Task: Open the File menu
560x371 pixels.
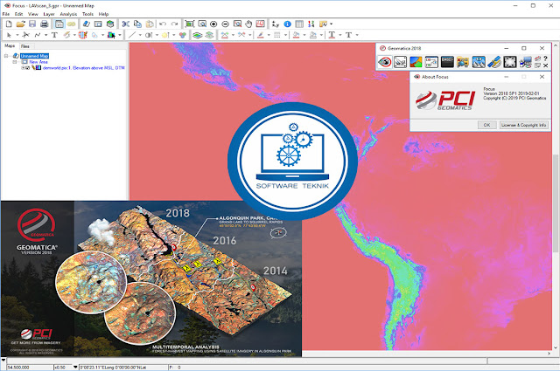Action: (6, 14)
